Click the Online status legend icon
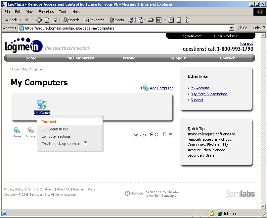This screenshot has width=267, height=218. tap(17, 130)
